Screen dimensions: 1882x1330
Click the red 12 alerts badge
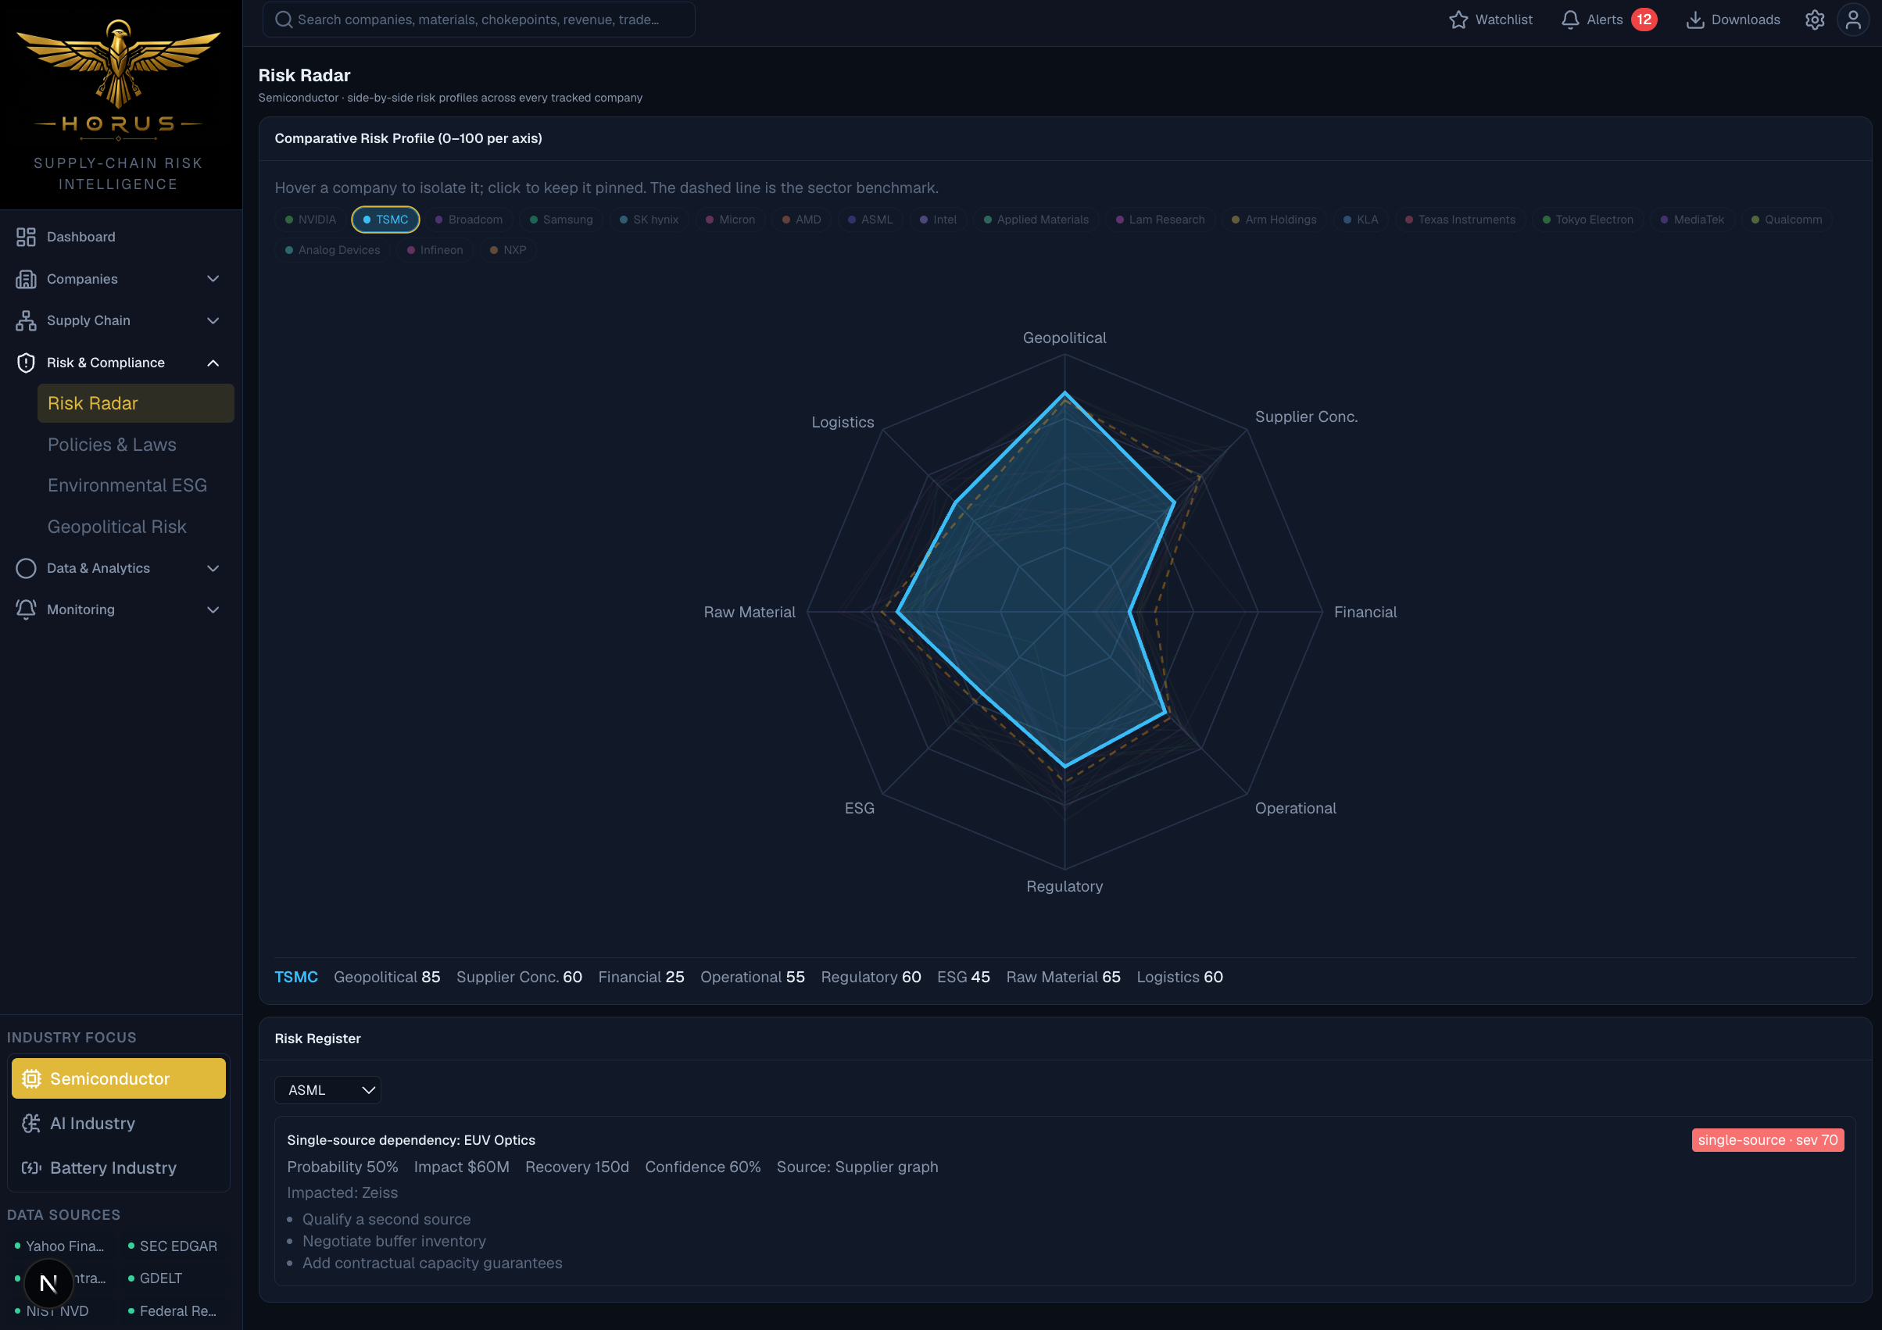click(x=1644, y=20)
